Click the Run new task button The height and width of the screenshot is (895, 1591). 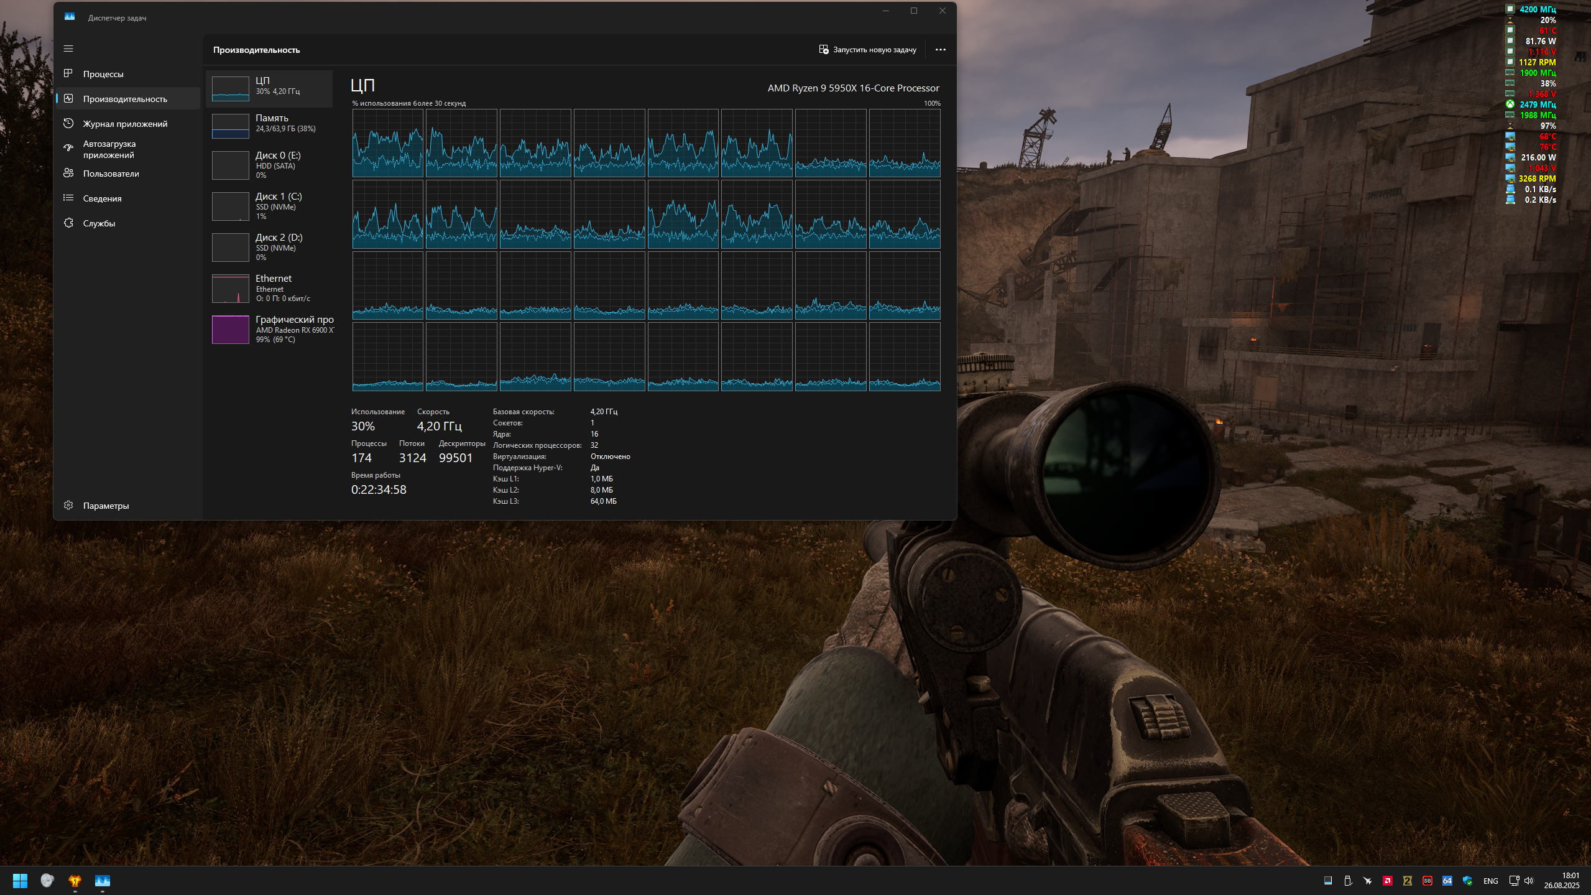pyautogui.click(x=867, y=50)
